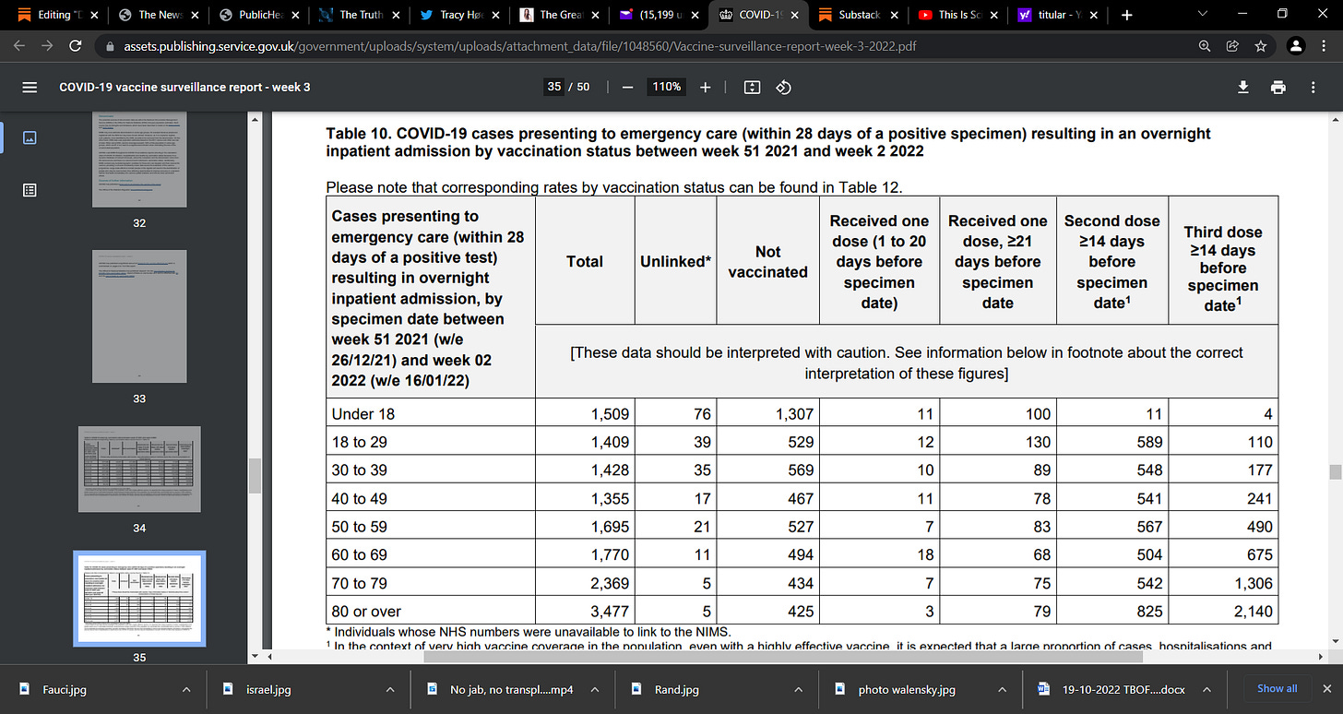Click the 'Not vaccinated' column header
This screenshot has height=714, width=1343.
tap(767, 261)
